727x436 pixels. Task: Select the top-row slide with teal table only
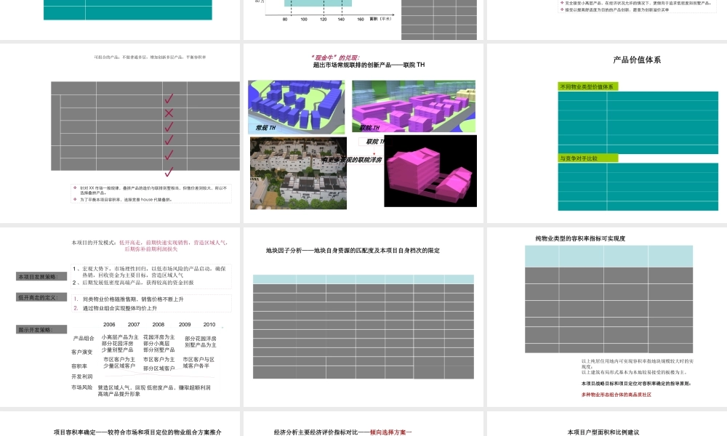pos(120,20)
